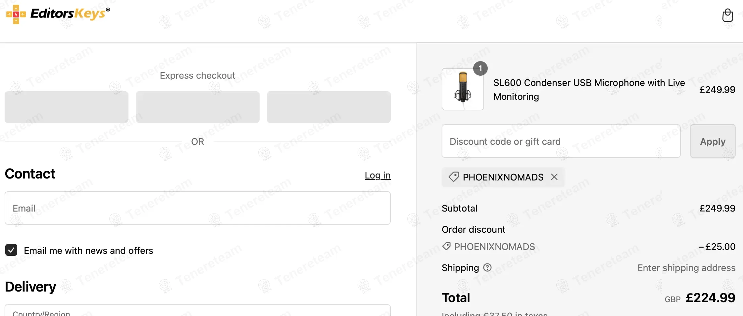This screenshot has width=743, height=316.
Task: Click into the Email input field
Action: point(197,208)
